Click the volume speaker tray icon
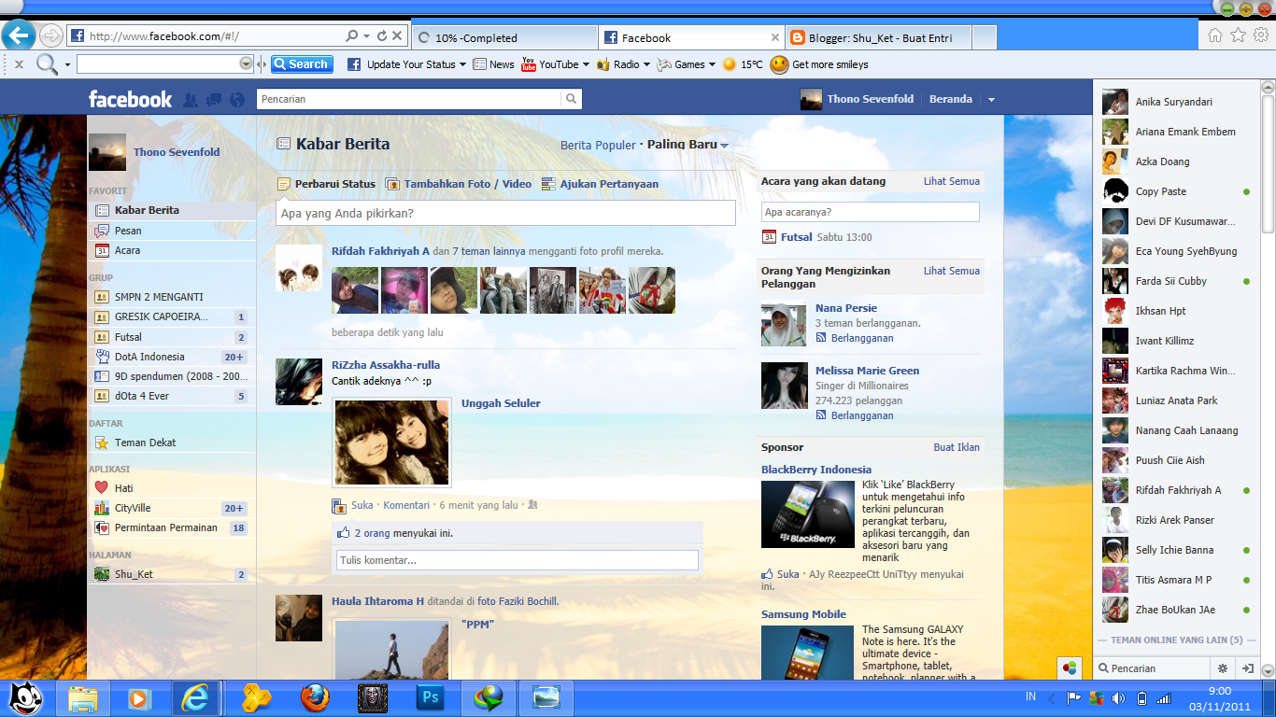The width and height of the screenshot is (1276, 717). pyautogui.click(x=1118, y=697)
